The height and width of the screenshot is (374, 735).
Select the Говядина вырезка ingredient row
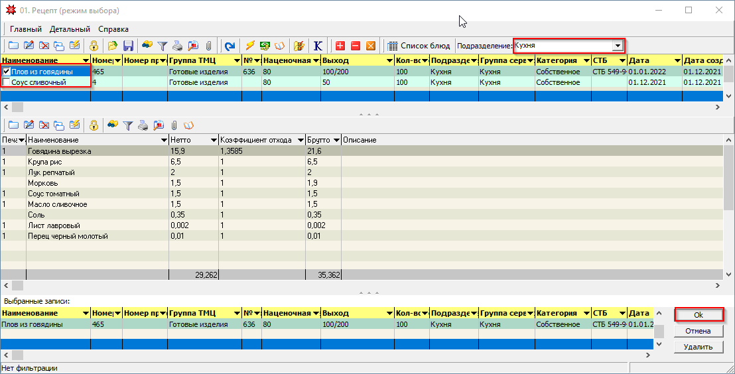(60, 151)
